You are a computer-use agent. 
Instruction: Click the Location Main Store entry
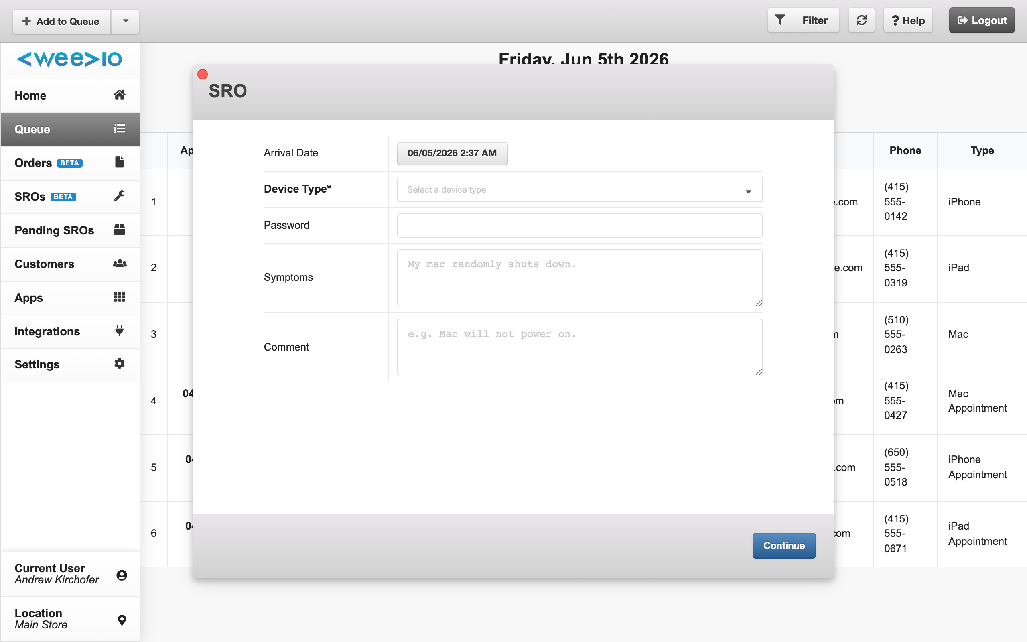click(x=70, y=619)
